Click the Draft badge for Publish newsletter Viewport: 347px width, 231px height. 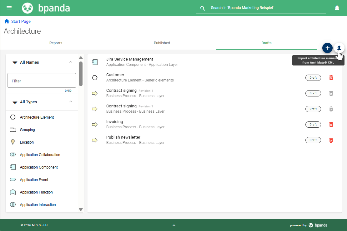click(313, 140)
